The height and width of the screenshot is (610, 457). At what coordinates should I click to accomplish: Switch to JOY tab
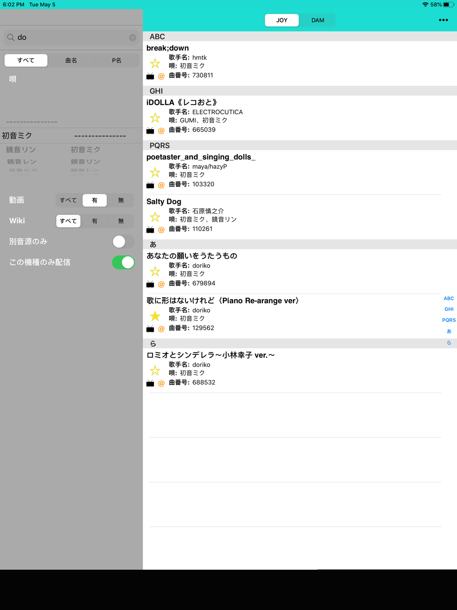click(282, 20)
